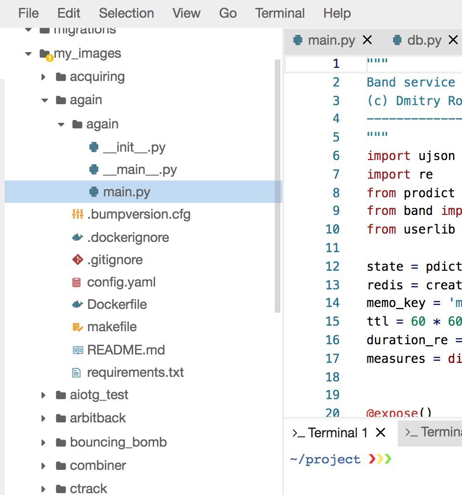Click the makefile icon

77,327
